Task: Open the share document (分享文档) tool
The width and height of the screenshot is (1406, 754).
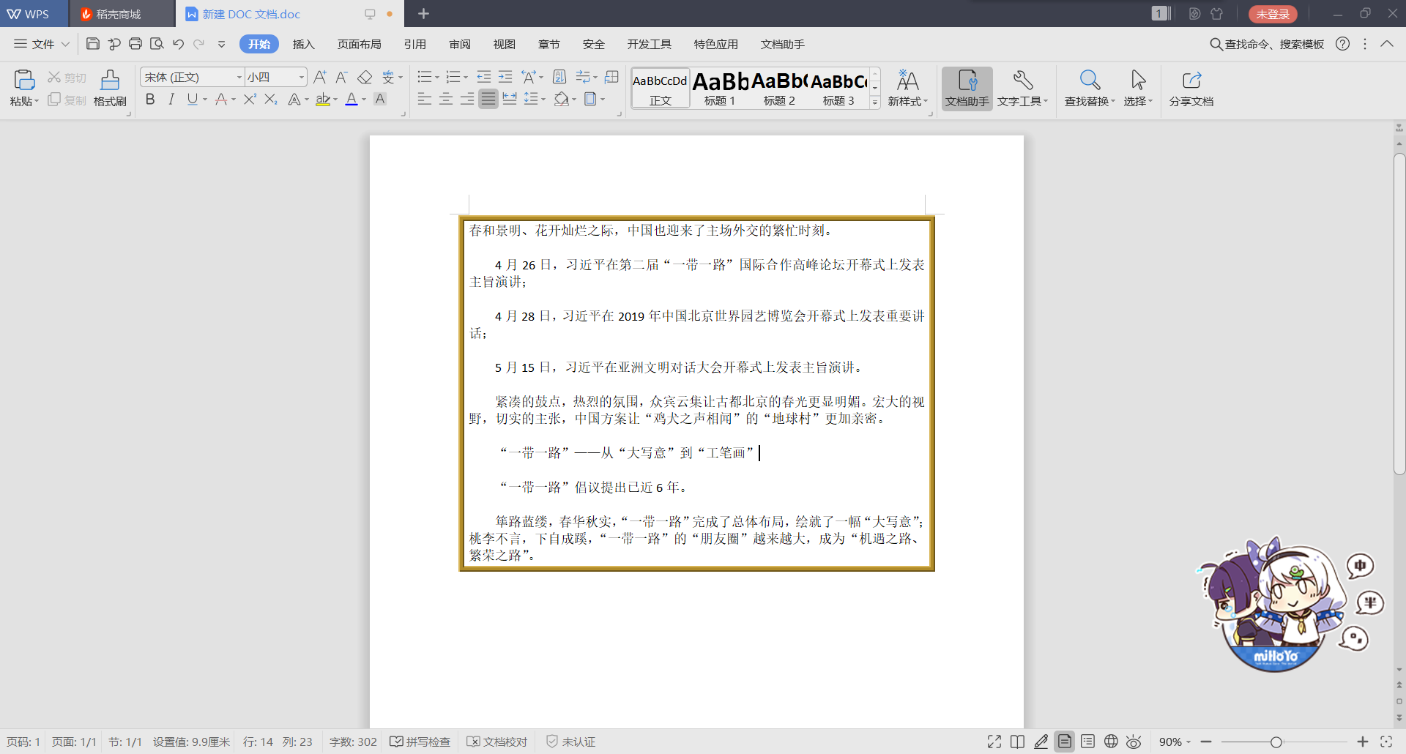Action: coord(1191,89)
